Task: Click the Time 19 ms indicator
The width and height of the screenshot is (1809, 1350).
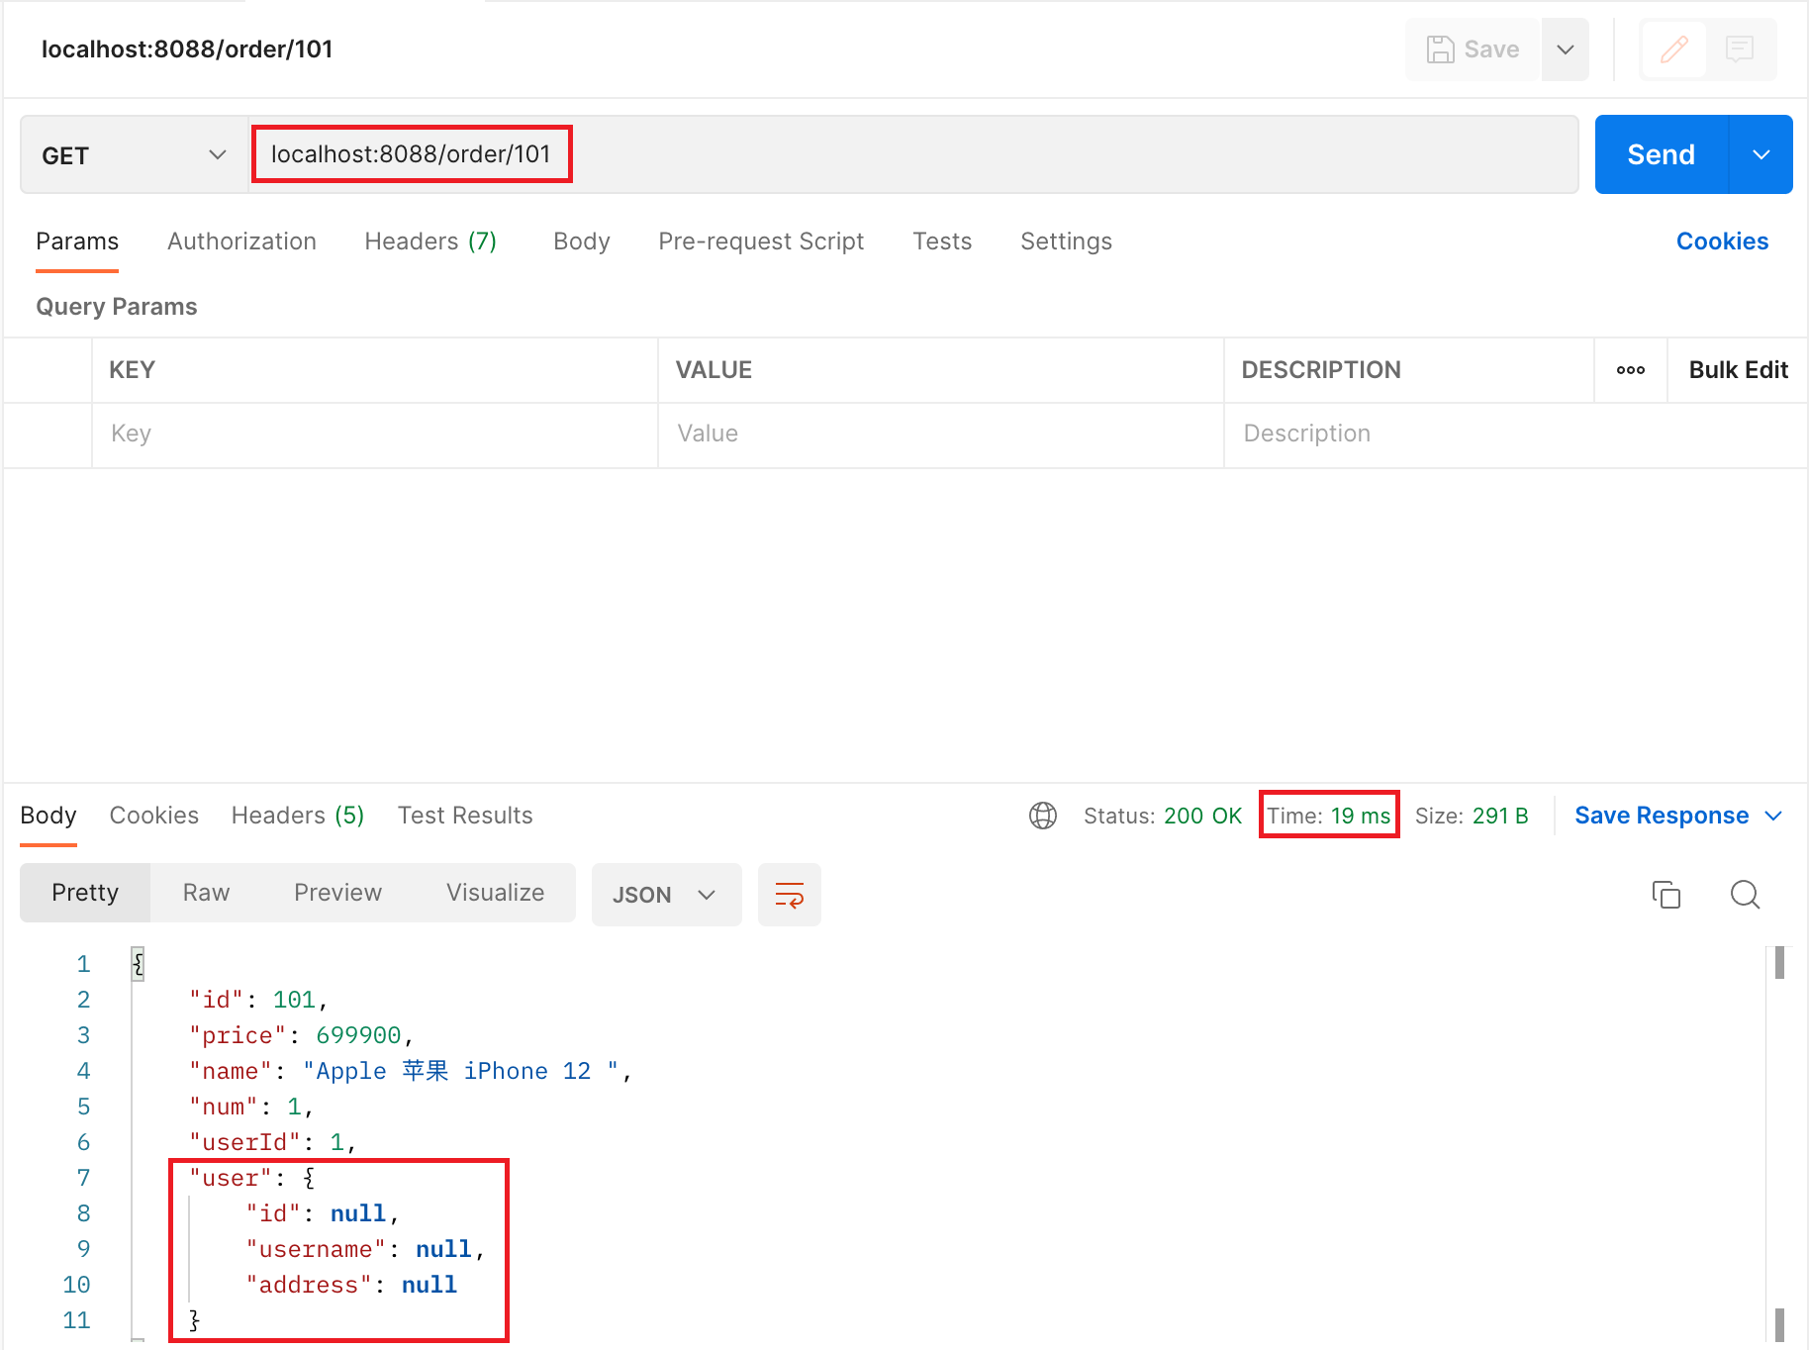Action: pyautogui.click(x=1329, y=816)
